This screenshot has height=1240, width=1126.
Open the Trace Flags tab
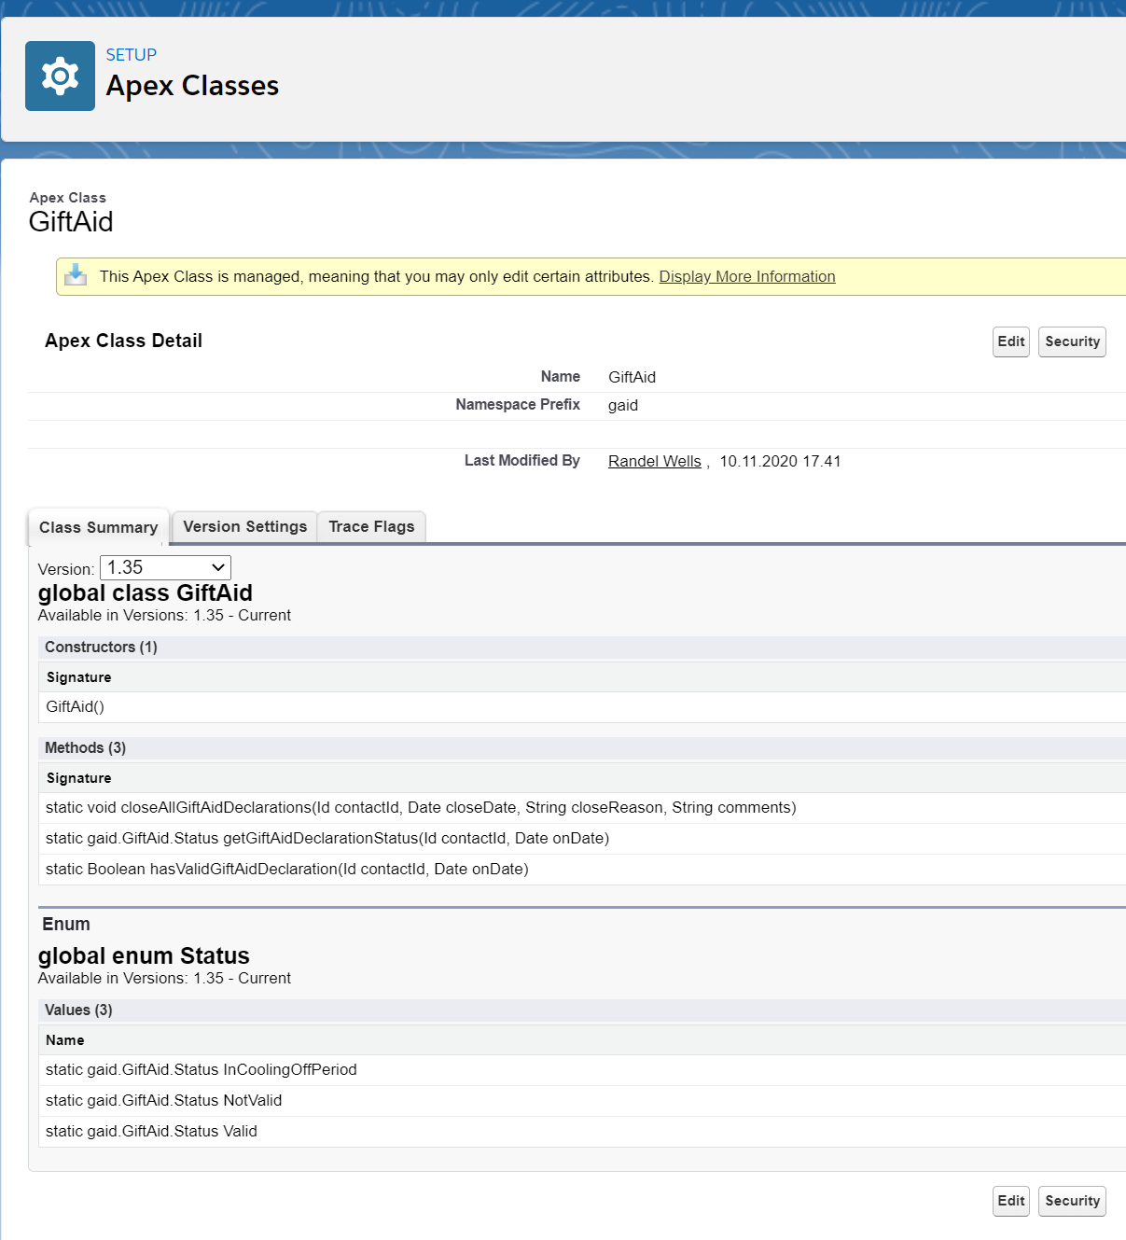pyautogui.click(x=370, y=526)
